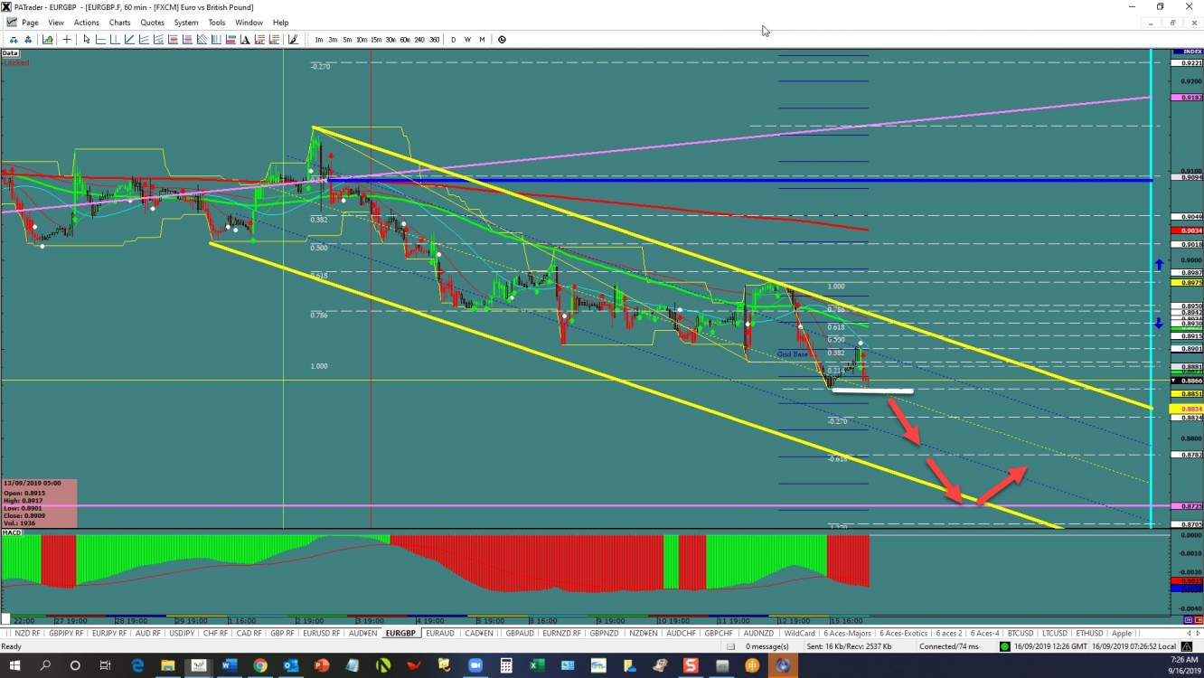Click the Connected/74 ms status text
The width and height of the screenshot is (1204, 678).
coord(948,646)
